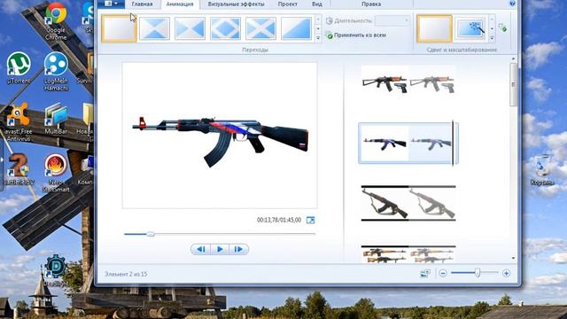Choose the diagonal cross transition
The image size is (567, 319).
pos(260,28)
